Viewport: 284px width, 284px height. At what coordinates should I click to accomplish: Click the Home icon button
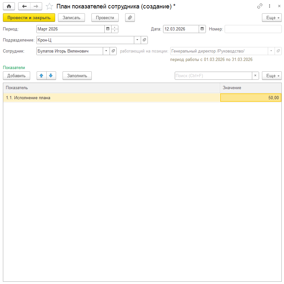point(9,6)
